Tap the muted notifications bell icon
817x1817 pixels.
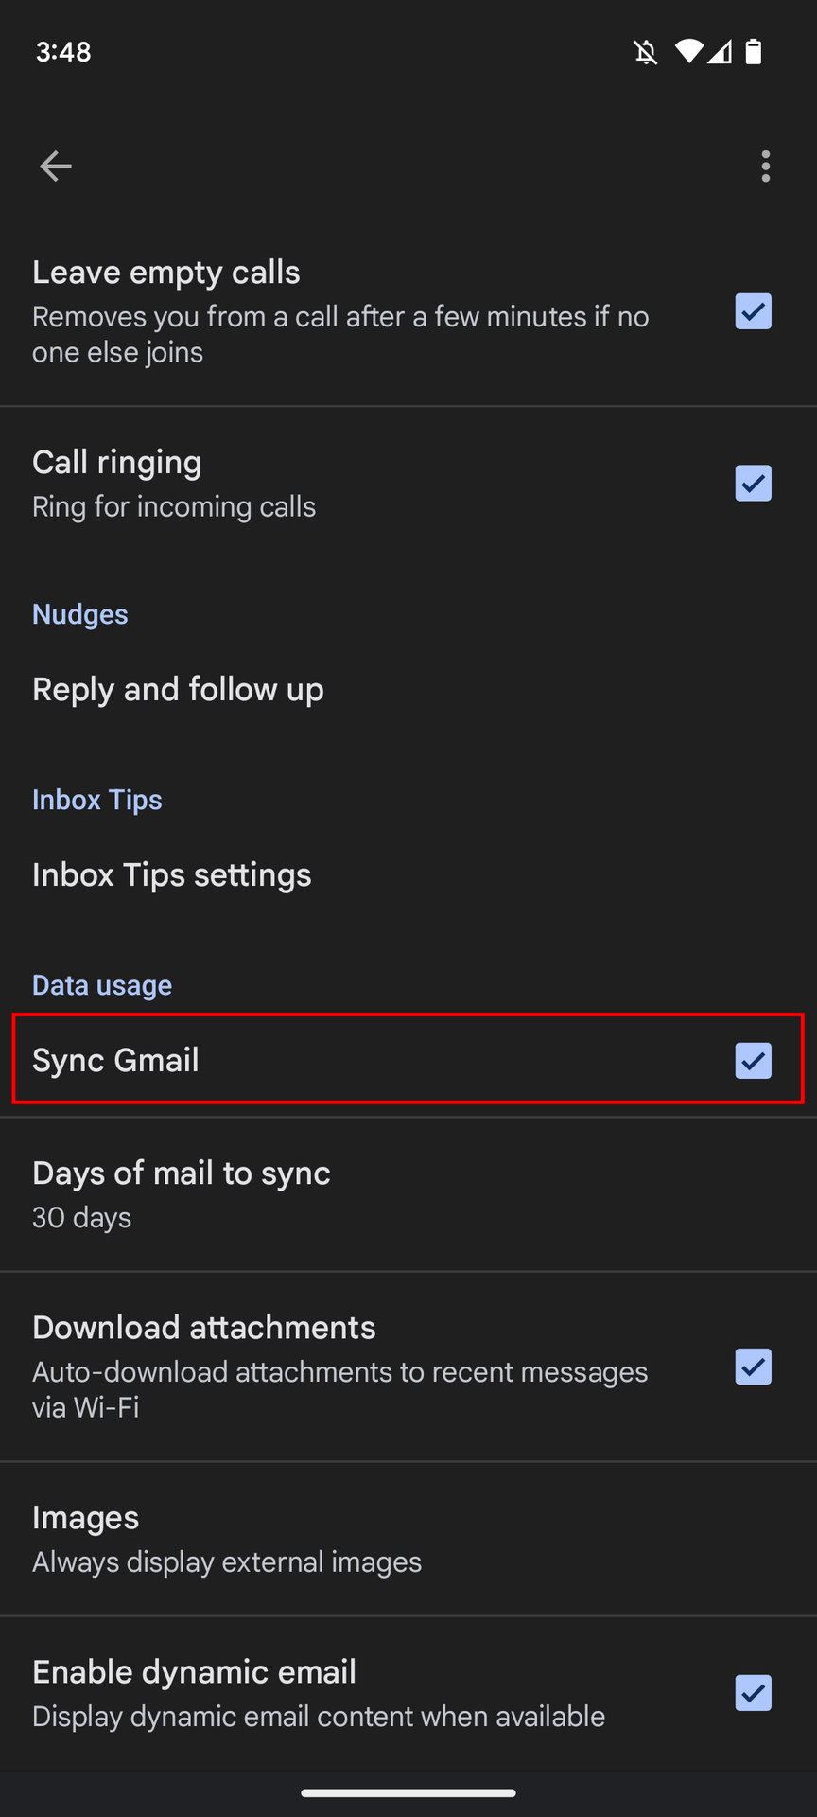[x=646, y=52]
